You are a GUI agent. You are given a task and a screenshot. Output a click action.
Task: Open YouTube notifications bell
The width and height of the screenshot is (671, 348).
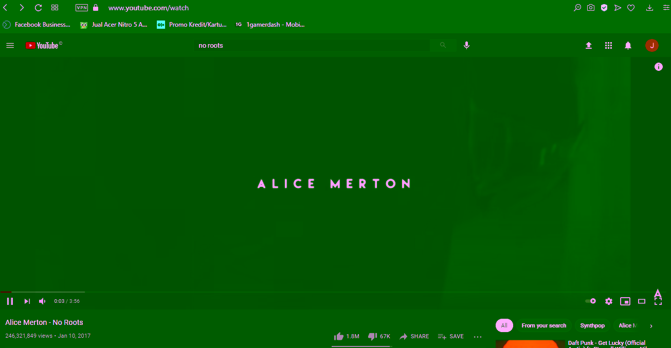(628, 46)
